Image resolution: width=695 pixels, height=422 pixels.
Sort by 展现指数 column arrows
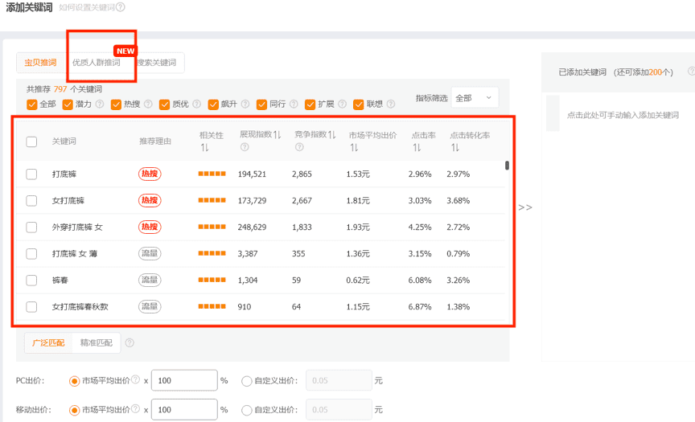(277, 134)
